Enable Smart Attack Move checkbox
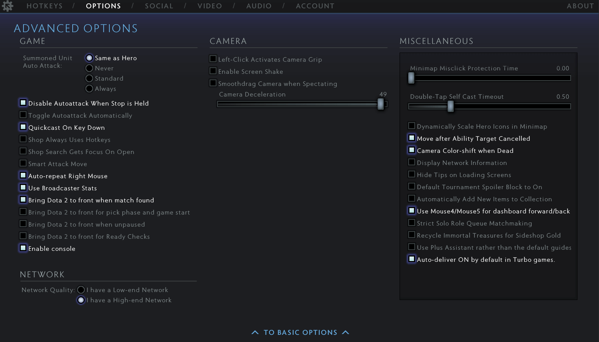 [23, 163]
